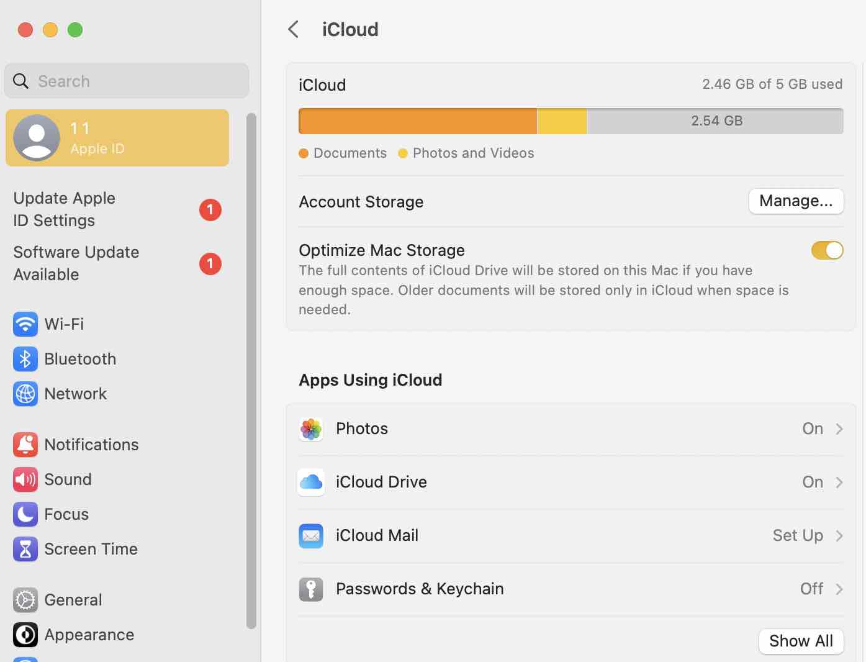This screenshot has width=866, height=662.
Task: Expand the Photos row chevron
Action: pyautogui.click(x=840, y=428)
